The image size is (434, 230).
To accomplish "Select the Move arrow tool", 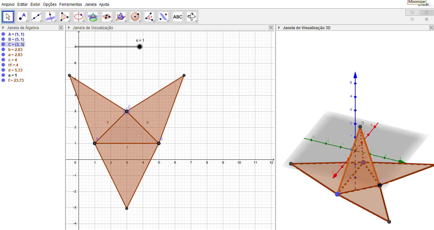I will pyautogui.click(x=8, y=16).
